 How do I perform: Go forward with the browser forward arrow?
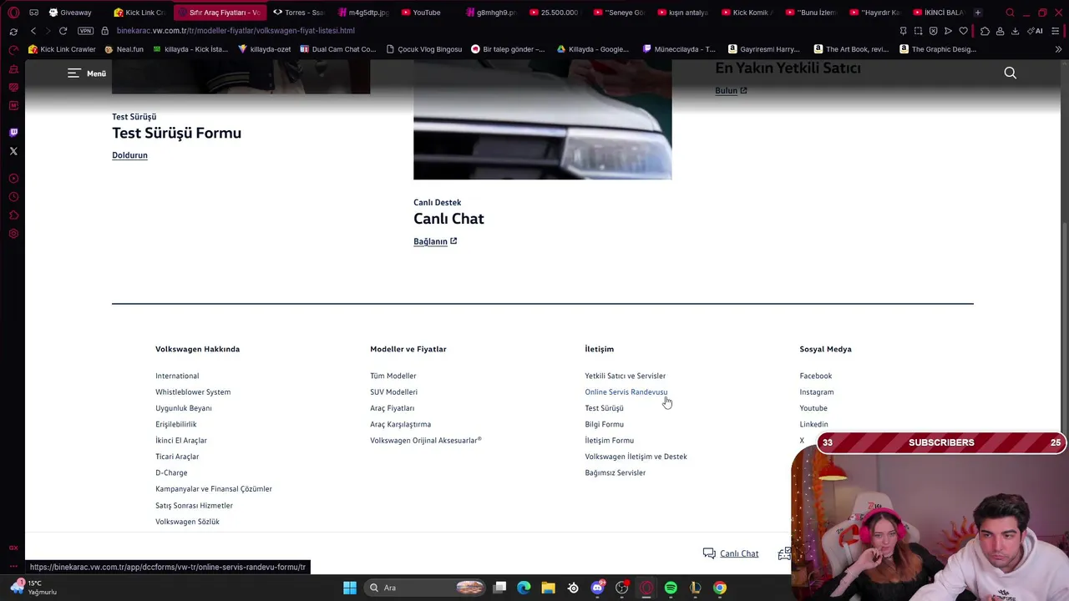click(48, 31)
